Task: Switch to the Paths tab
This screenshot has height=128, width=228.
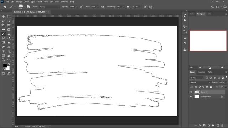Action: (x=210, y=72)
